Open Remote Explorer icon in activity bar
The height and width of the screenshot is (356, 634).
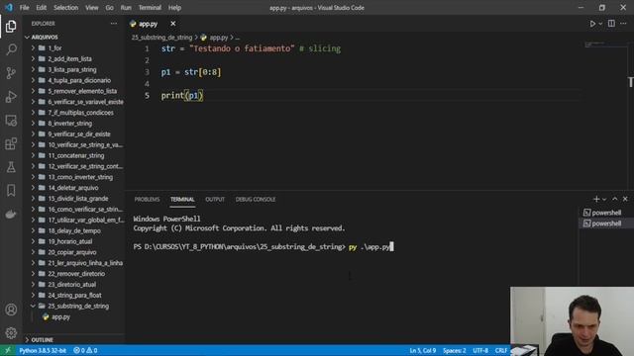coord(11,121)
